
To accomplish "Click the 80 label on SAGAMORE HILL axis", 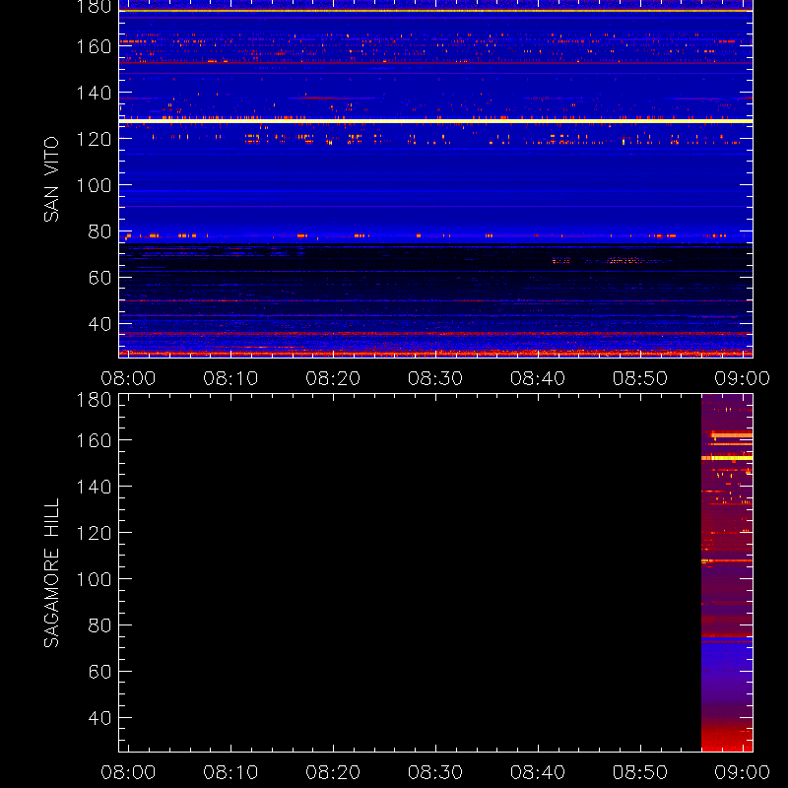I will click(x=100, y=625).
